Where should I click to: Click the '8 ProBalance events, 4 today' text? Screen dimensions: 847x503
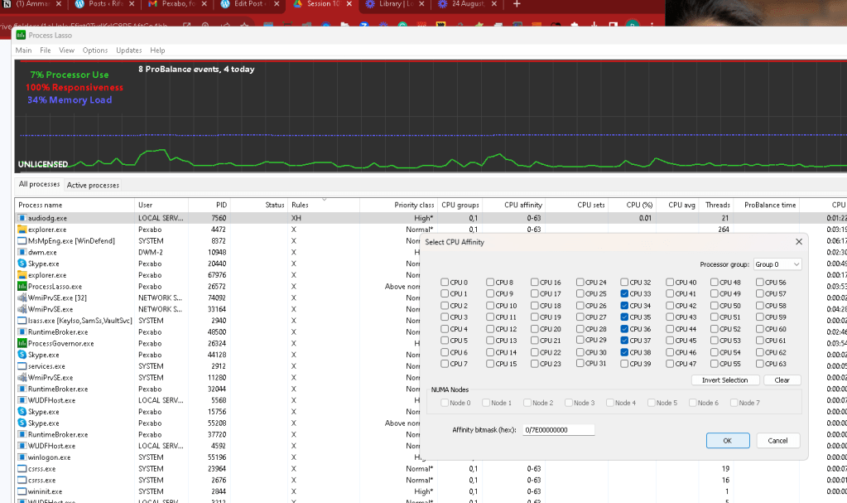point(196,70)
